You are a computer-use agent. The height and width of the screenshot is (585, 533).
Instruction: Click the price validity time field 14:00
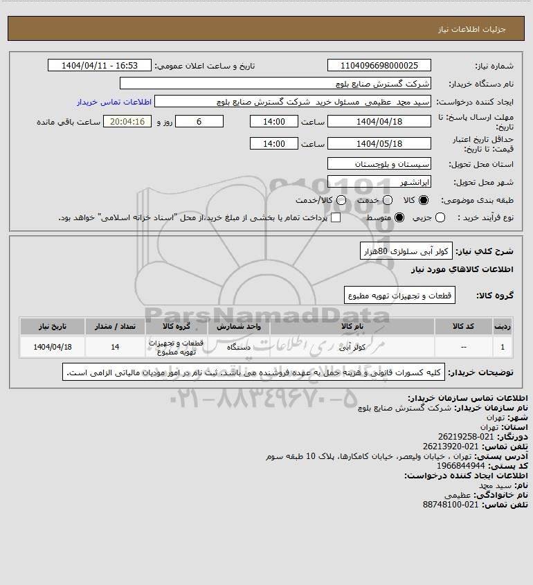[274, 143]
